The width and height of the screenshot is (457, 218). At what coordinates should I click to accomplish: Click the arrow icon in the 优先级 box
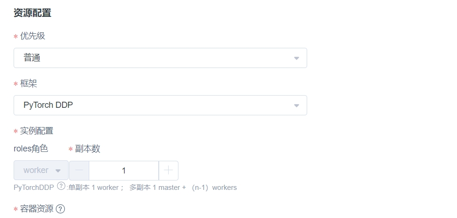pyautogui.click(x=296, y=58)
